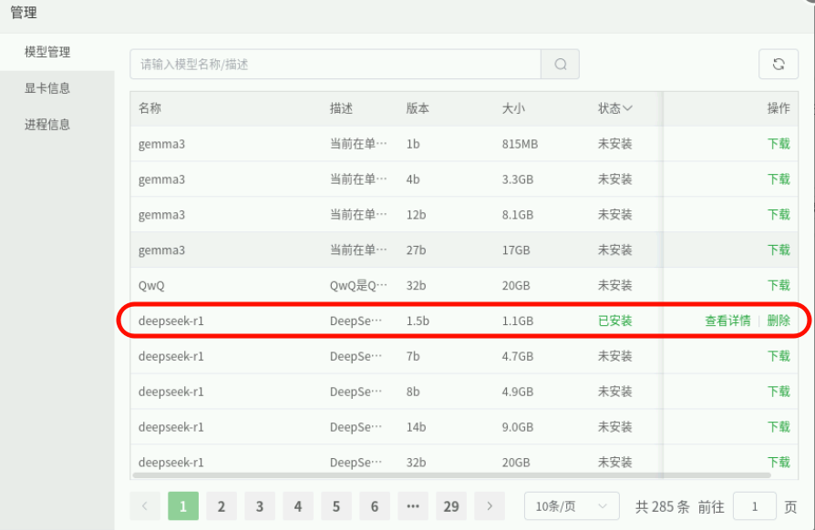
Task: Go to next page arrow
Action: point(490,506)
